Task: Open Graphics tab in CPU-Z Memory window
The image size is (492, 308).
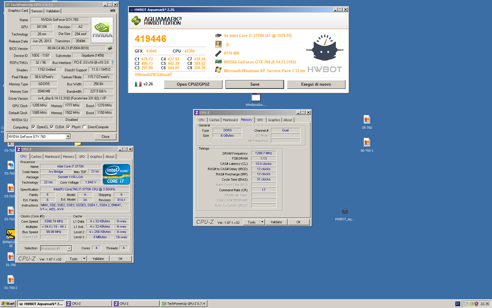Action: click(274, 120)
